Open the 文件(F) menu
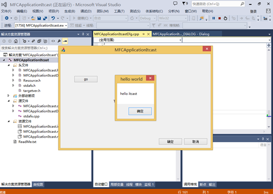Image resolution: width=273 pixels, height=194 pixels. click(6, 11)
